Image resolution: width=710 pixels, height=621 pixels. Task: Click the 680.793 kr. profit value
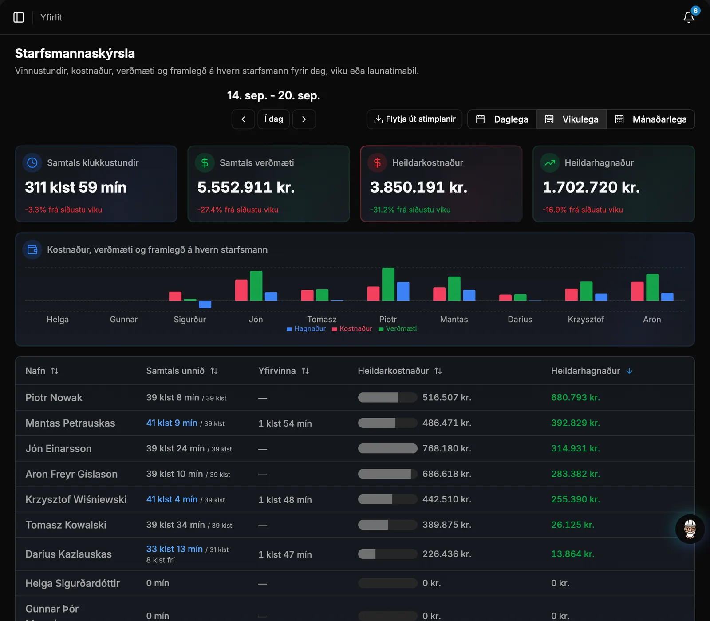576,397
